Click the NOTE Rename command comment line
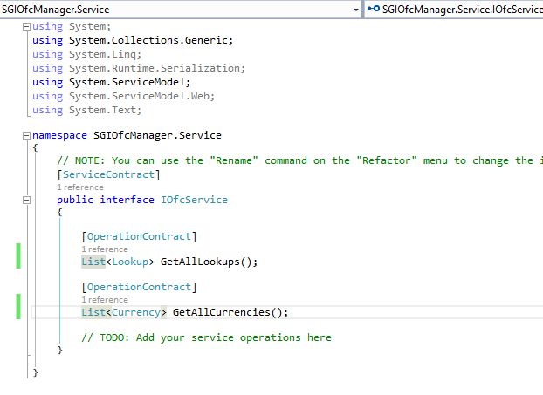Image resolution: width=543 pixels, height=395 pixels. 300,160
